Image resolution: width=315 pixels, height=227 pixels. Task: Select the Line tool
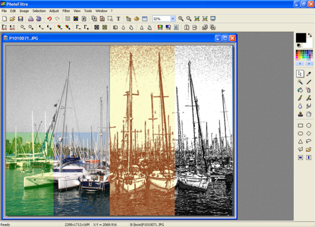tap(309, 82)
